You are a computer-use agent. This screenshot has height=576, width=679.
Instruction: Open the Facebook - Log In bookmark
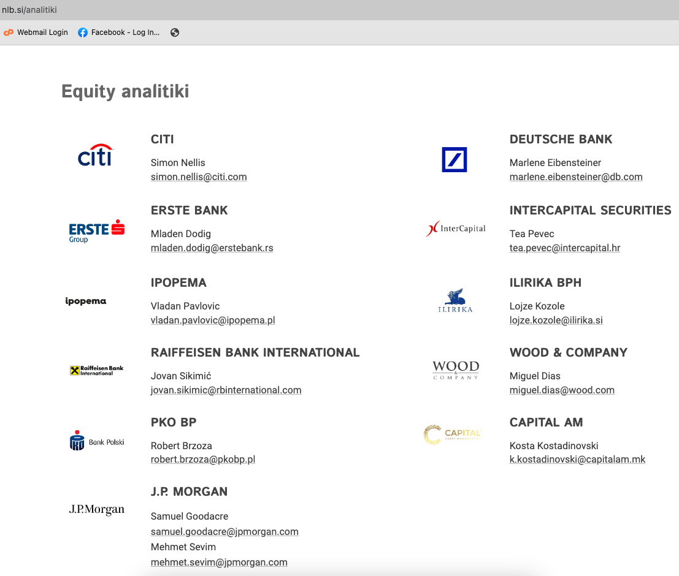118,32
